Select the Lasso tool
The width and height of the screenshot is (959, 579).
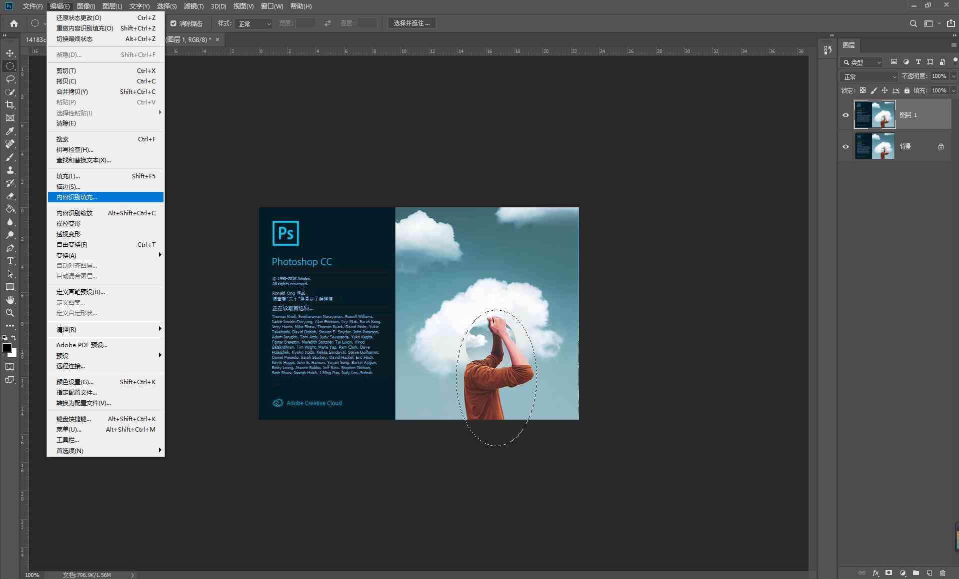click(x=10, y=79)
